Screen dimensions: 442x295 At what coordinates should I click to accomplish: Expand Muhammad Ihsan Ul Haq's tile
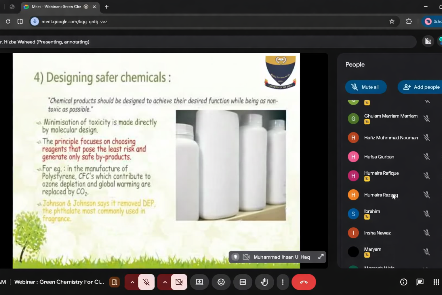pyautogui.click(x=321, y=257)
